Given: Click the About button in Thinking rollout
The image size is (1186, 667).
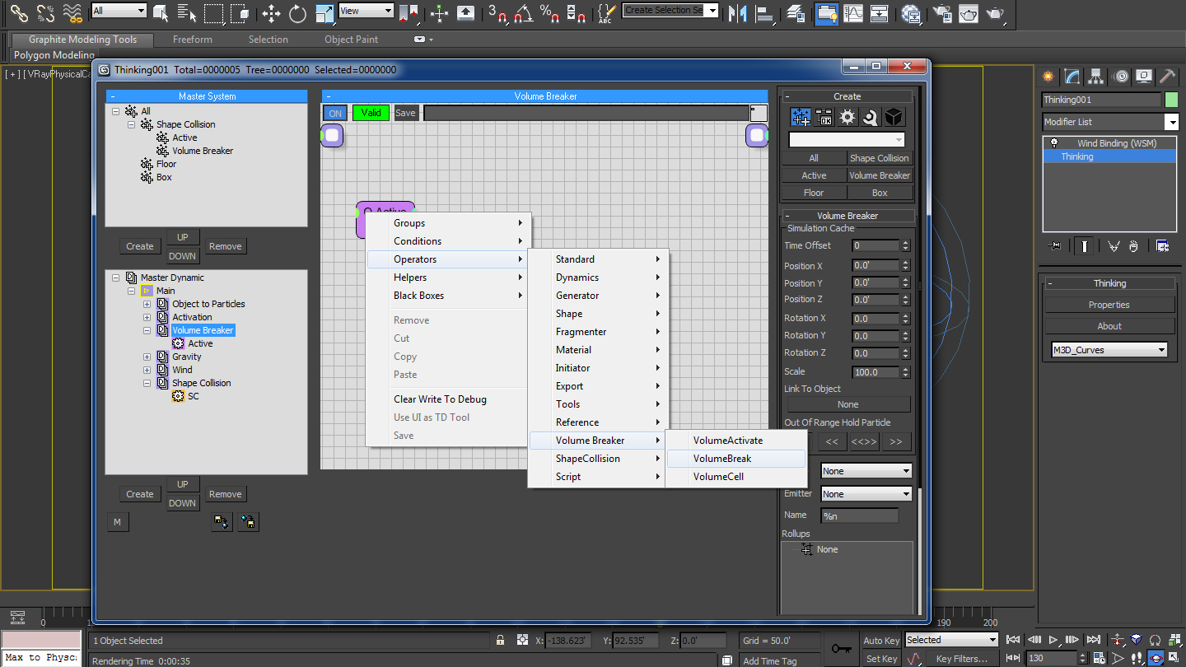Looking at the screenshot, I should click(x=1109, y=326).
